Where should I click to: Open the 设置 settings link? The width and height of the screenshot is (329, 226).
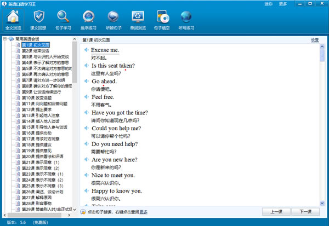coord(315,40)
